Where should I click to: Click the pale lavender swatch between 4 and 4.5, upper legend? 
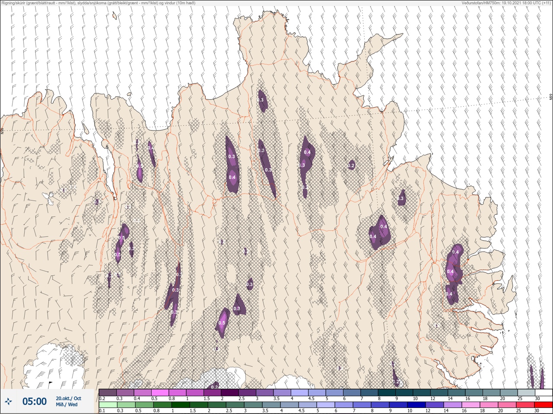300,393
